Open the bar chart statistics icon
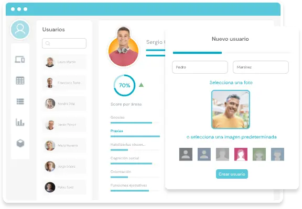 (x=20, y=122)
